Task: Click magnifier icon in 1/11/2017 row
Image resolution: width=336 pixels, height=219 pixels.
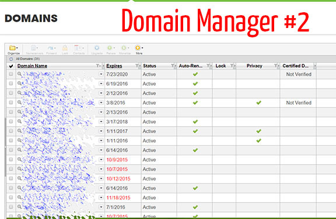Action: click(19, 131)
